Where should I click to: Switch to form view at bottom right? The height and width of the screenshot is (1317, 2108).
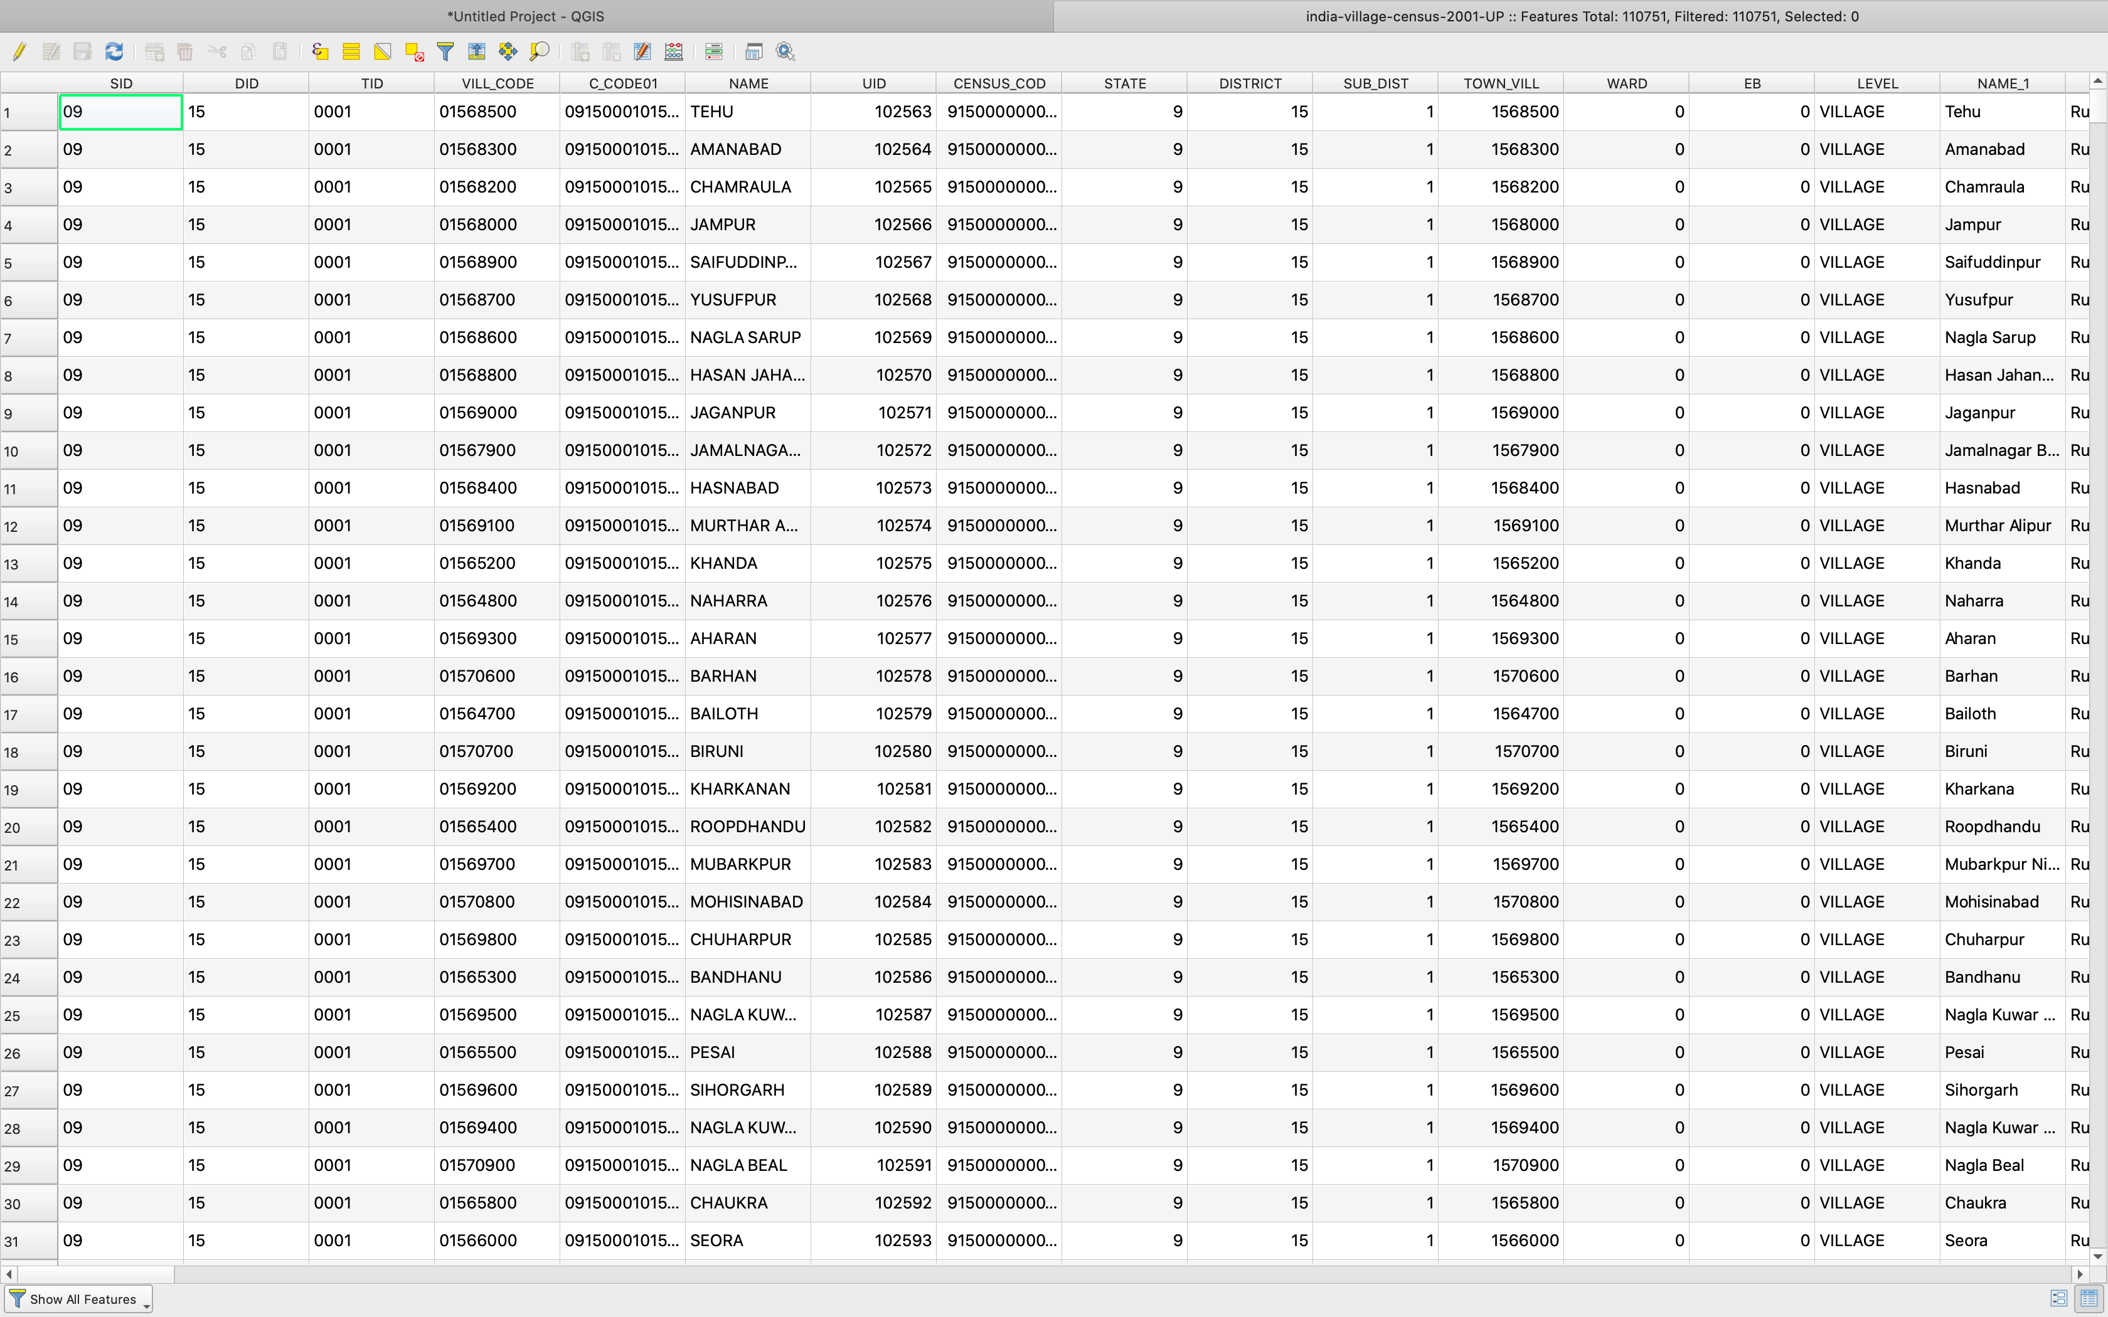pos(2058,1299)
